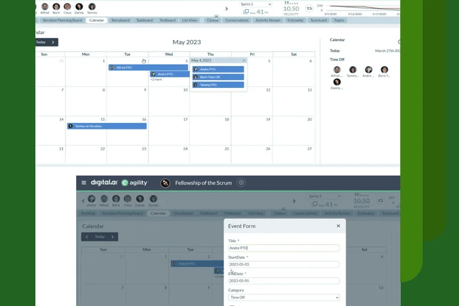The image size is (459, 306).
Task: Open the hamburger menu beside the digital.ai logo
Action: click(x=84, y=183)
